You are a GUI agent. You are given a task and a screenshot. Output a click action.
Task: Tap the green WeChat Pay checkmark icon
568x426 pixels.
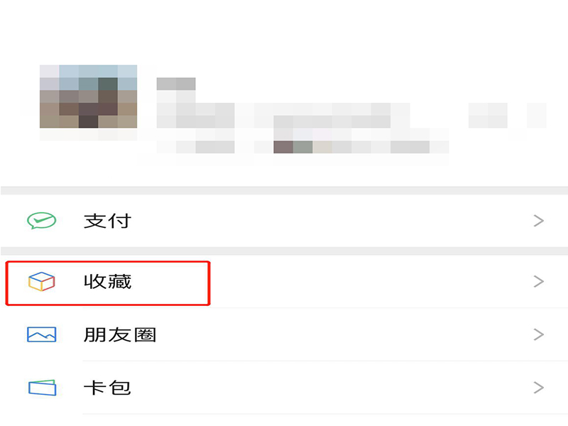pyautogui.click(x=42, y=221)
